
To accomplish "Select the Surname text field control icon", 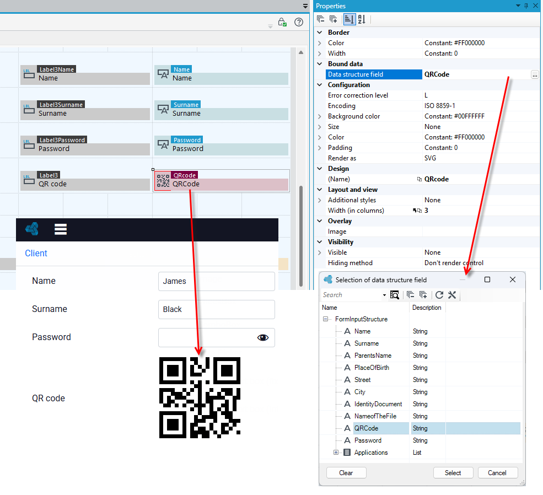I will [x=163, y=109].
